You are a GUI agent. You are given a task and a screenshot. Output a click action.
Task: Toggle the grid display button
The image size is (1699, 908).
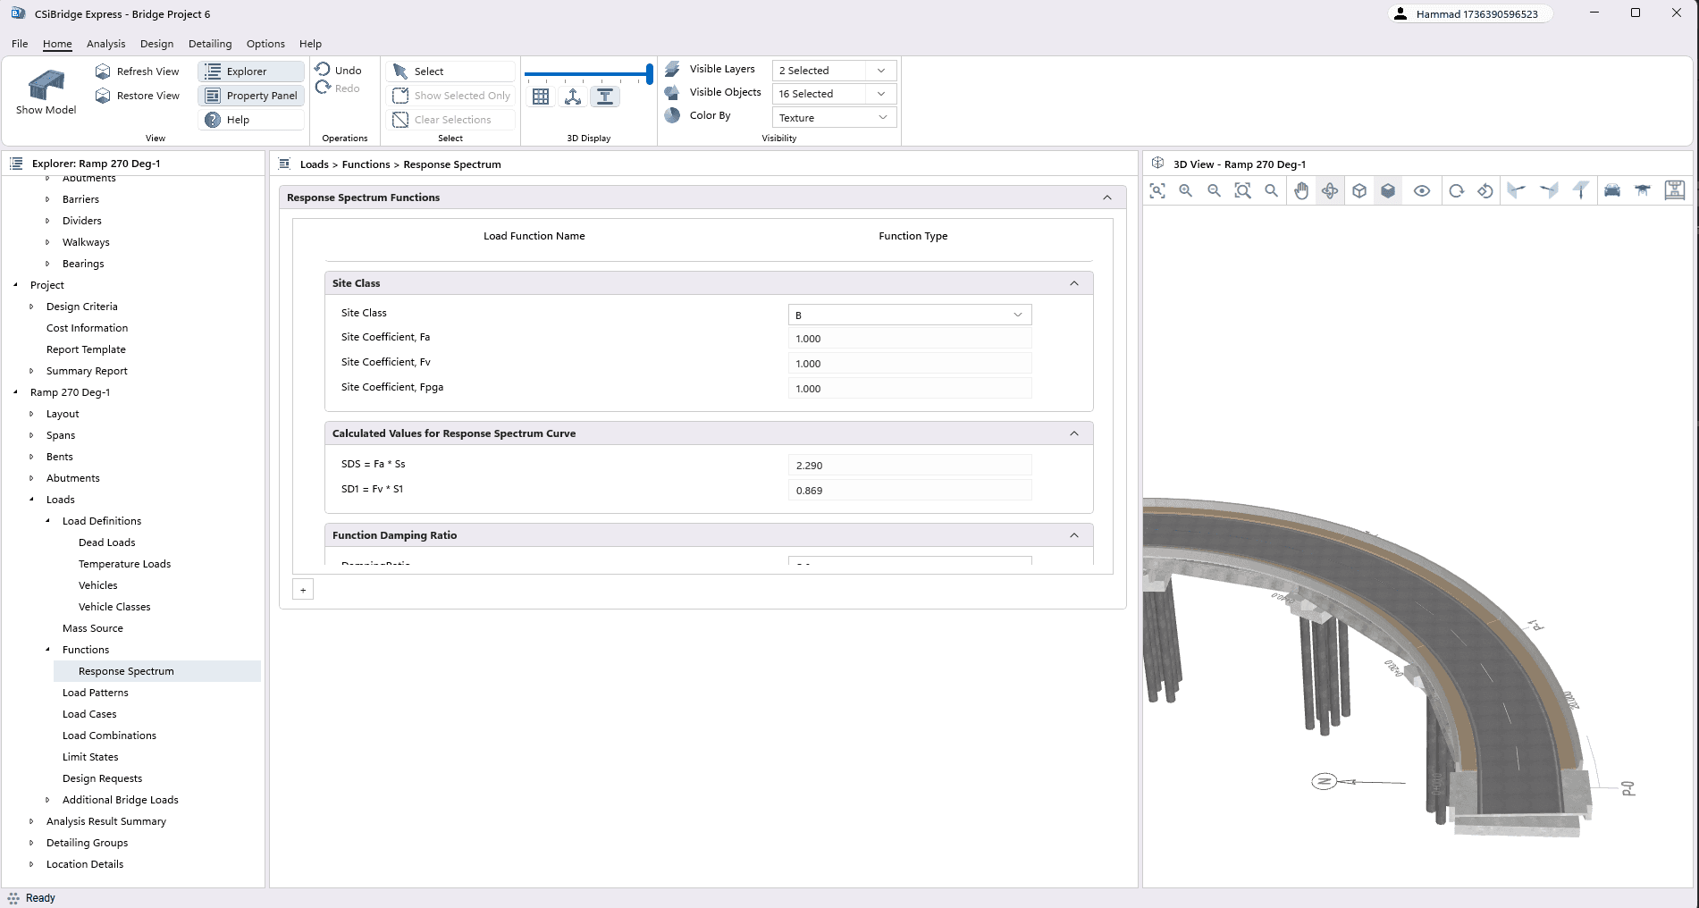[x=541, y=97]
